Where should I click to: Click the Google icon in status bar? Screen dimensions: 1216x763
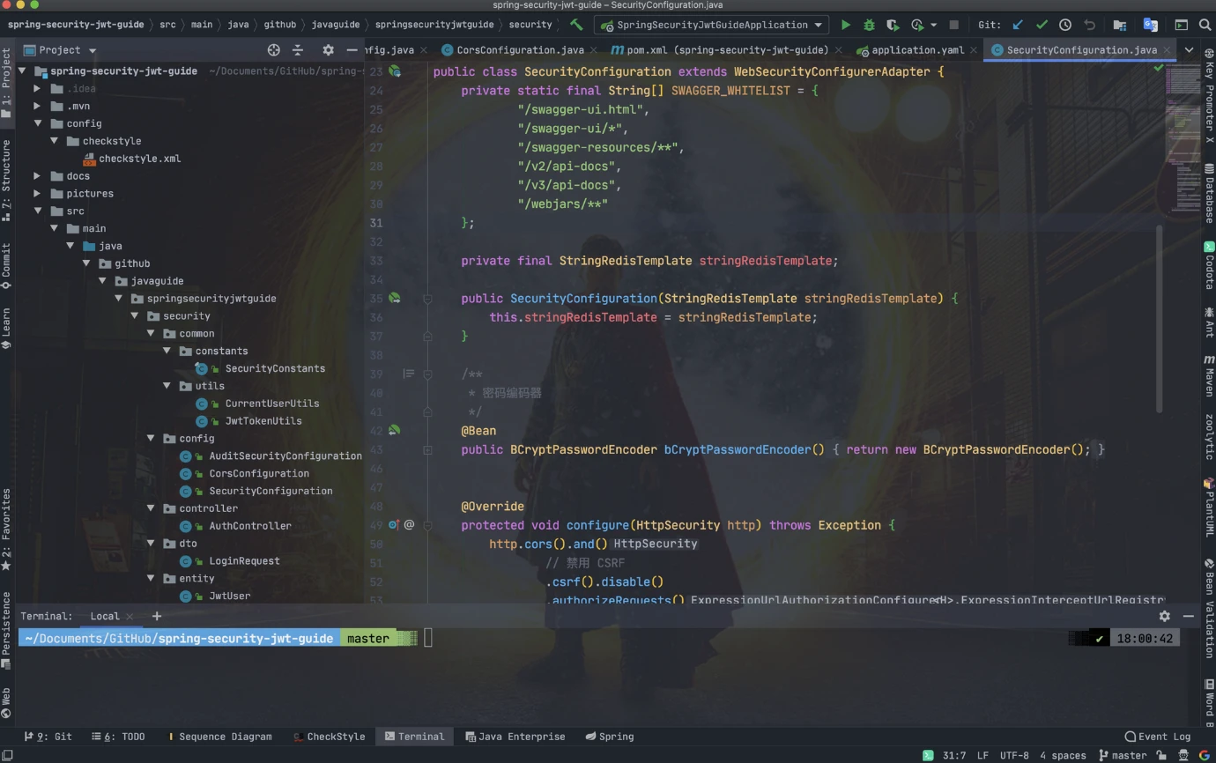point(1205,755)
